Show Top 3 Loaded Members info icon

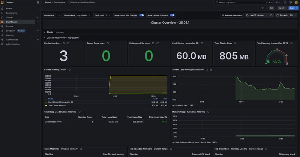point(171,149)
